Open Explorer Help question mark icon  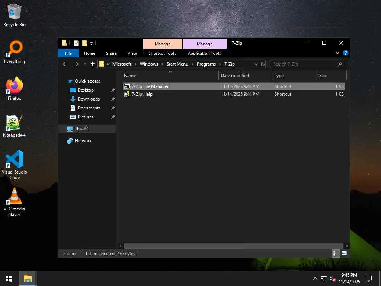point(345,53)
